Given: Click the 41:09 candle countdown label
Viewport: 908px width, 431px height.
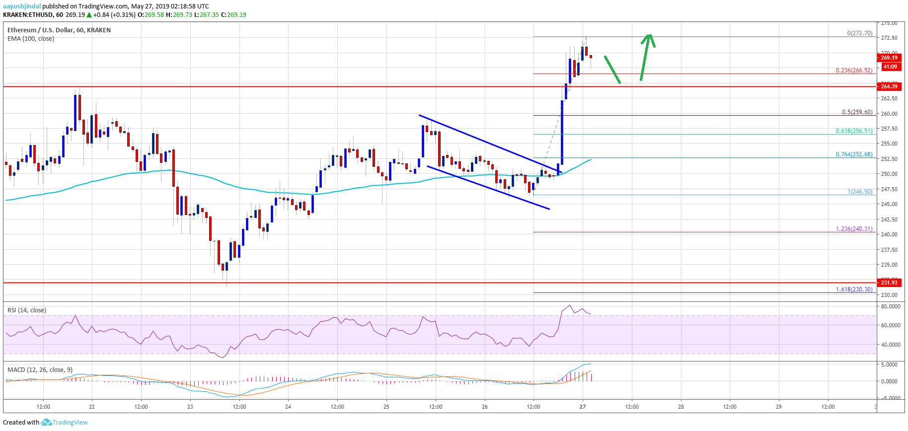Looking at the screenshot, I should point(889,67).
